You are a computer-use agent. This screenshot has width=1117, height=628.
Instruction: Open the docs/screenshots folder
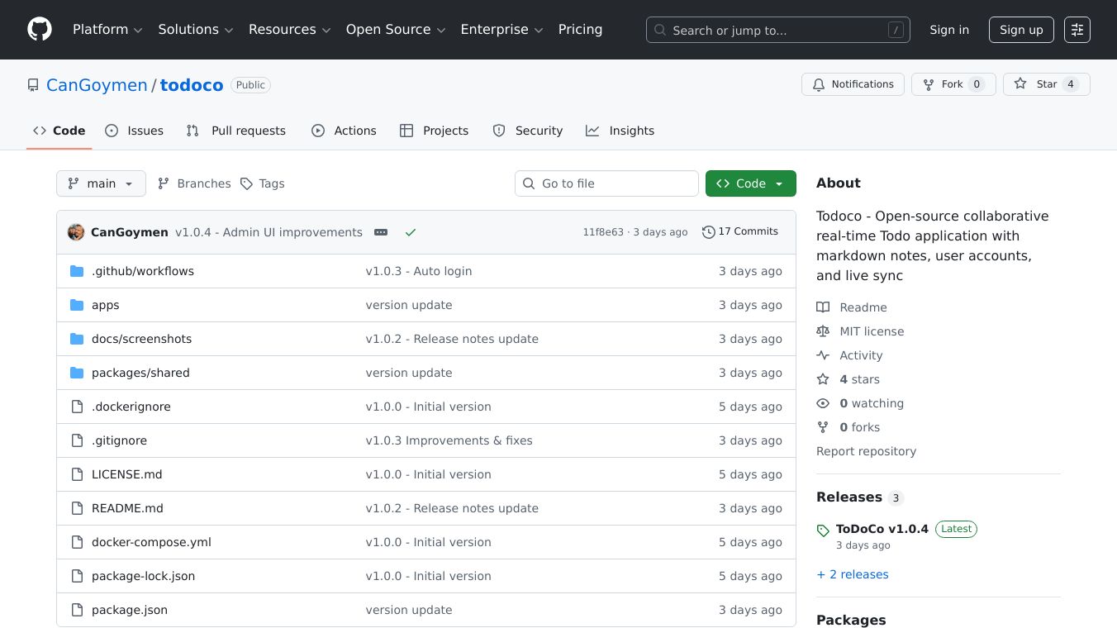(x=141, y=339)
